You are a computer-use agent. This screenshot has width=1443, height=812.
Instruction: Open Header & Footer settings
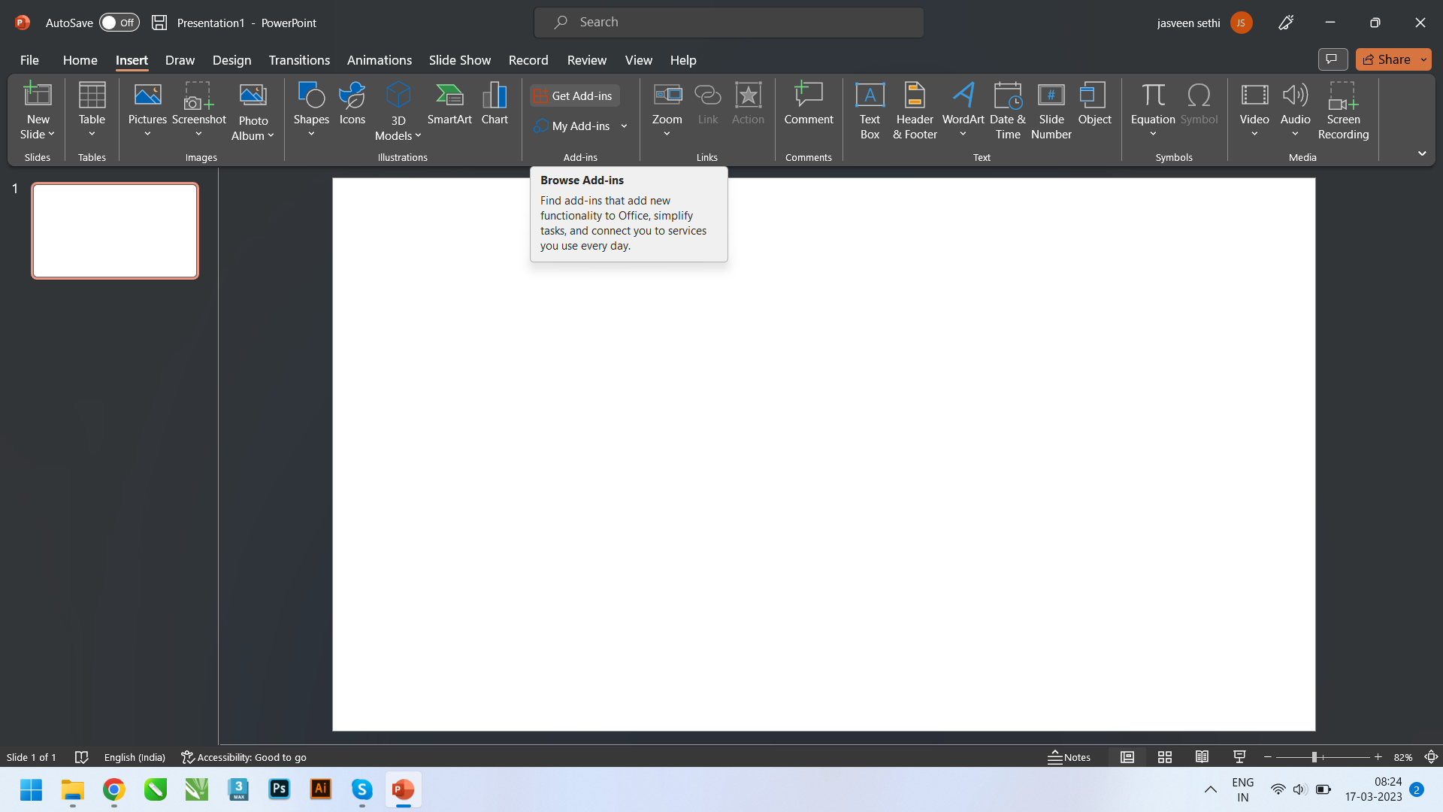[915, 111]
